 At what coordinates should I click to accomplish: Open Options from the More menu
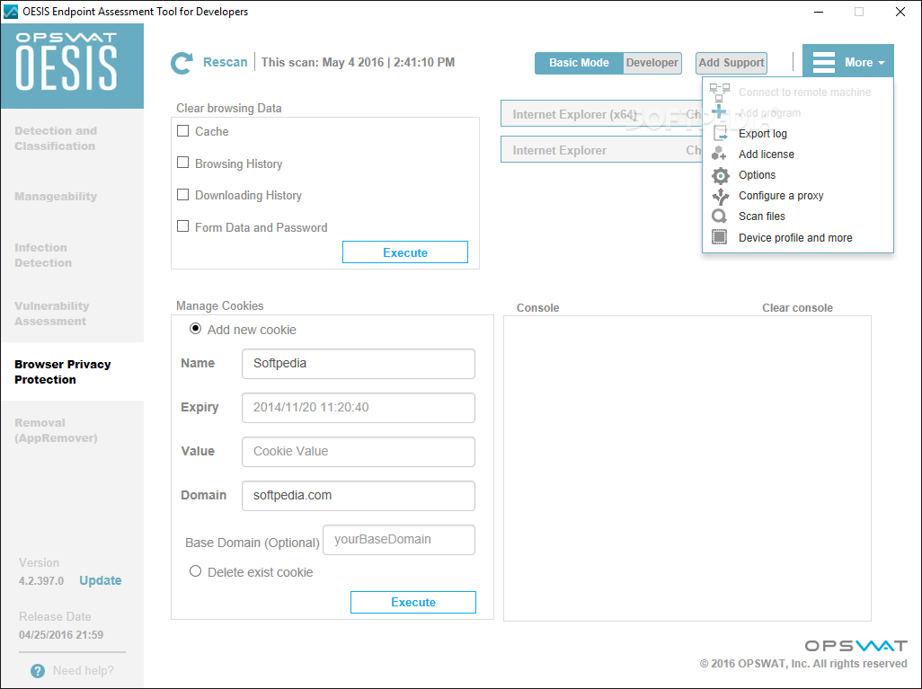tap(757, 174)
